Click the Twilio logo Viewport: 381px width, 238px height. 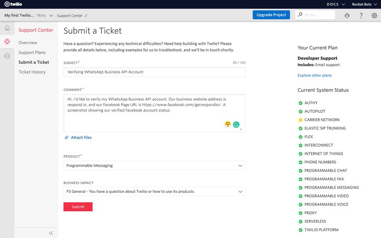[x=13, y=4]
